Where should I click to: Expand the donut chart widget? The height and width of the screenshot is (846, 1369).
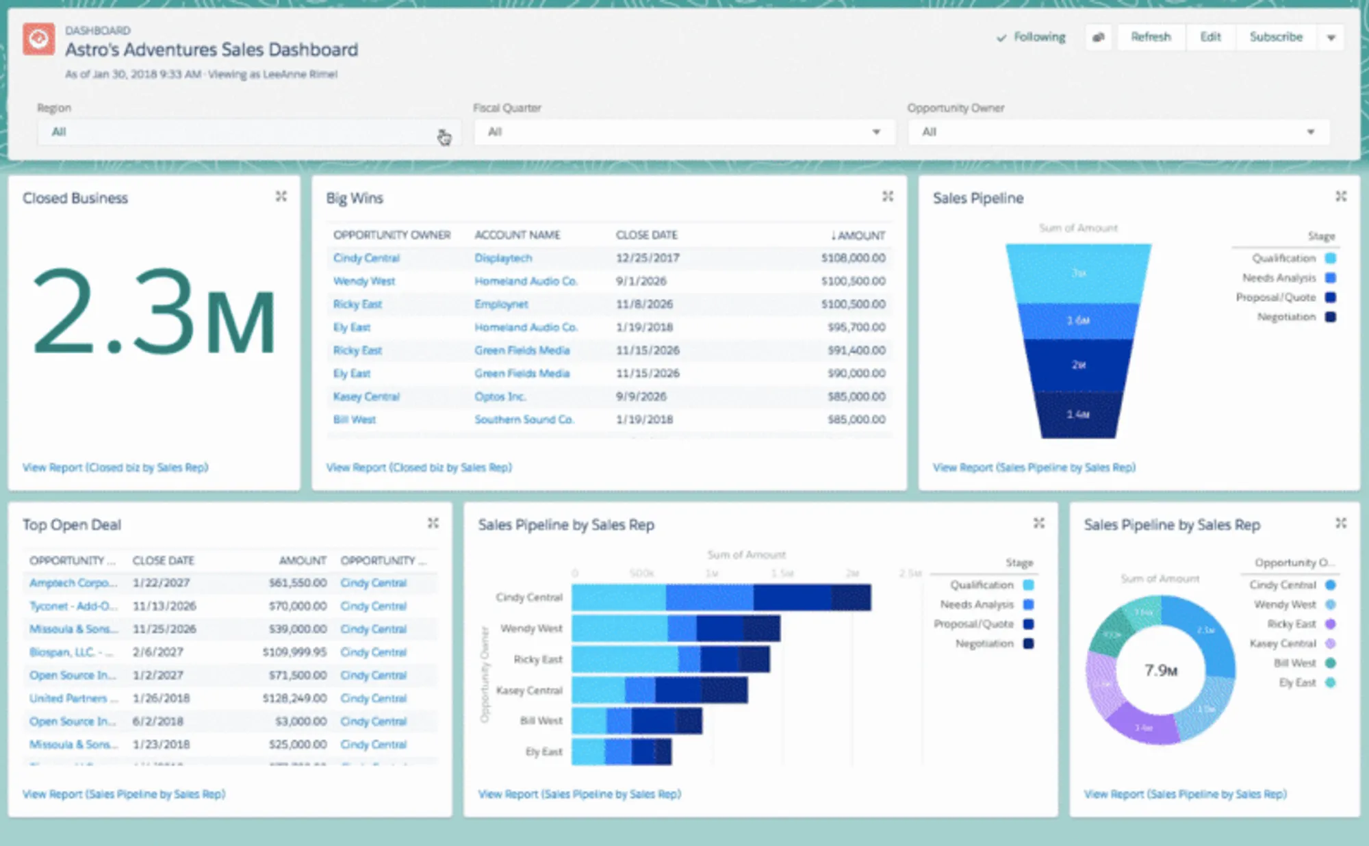[x=1340, y=523]
